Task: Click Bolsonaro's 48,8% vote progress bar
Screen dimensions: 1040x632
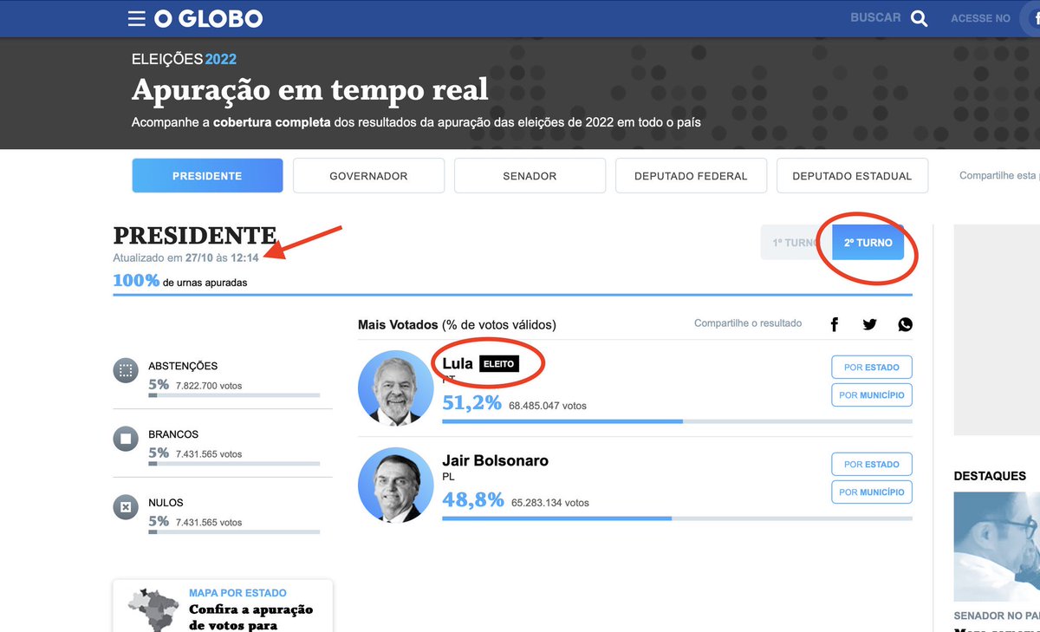Action: coord(677,518)
